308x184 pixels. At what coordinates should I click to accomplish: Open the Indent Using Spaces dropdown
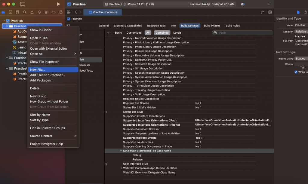coord(301,59)
